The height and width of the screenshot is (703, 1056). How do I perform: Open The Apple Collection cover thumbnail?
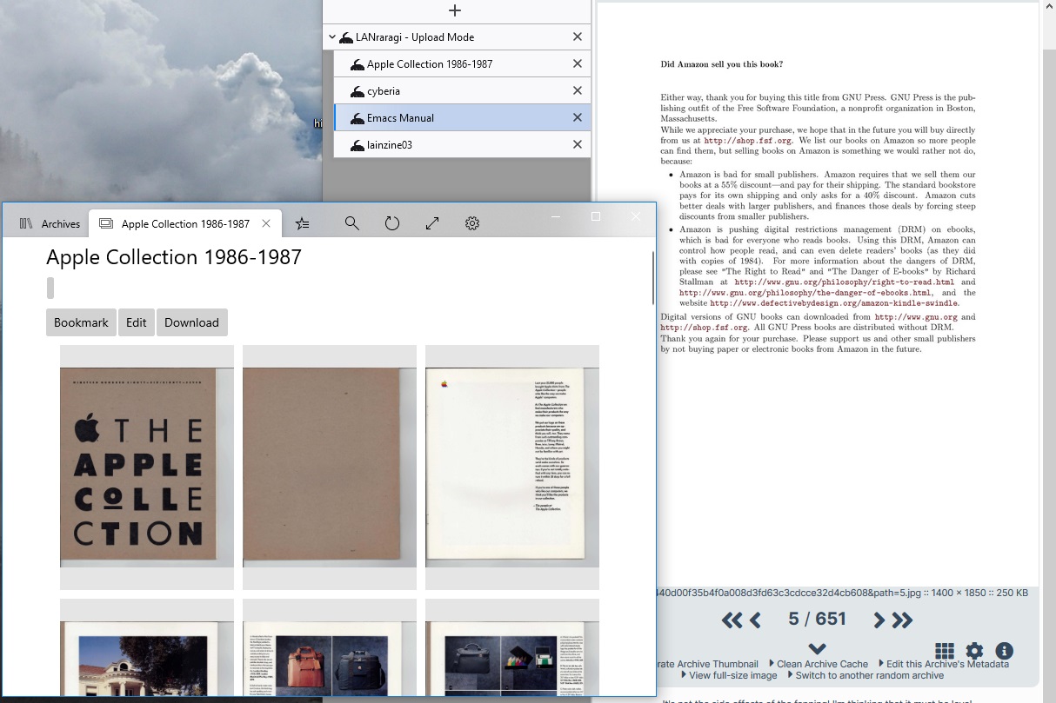147,468
